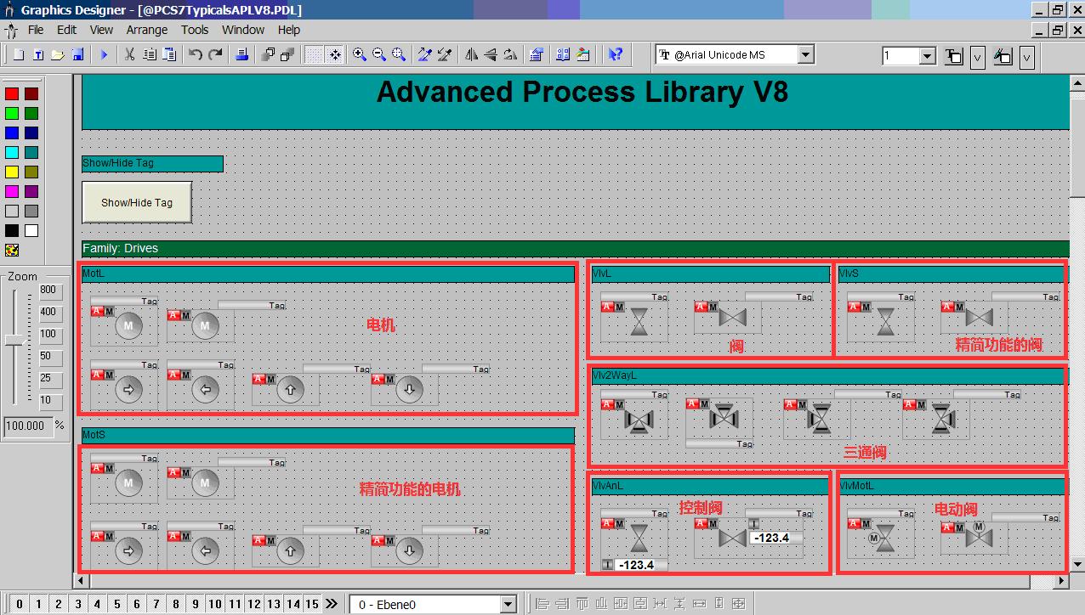Bring object to foreground icon
The width and height of the screenshot is (1085, 615).
pyautogui.click(x=269, y=54)
